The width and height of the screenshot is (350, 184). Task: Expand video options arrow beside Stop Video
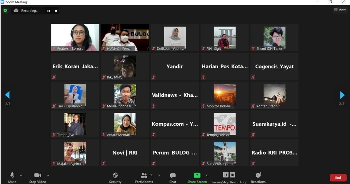(48, 175)
